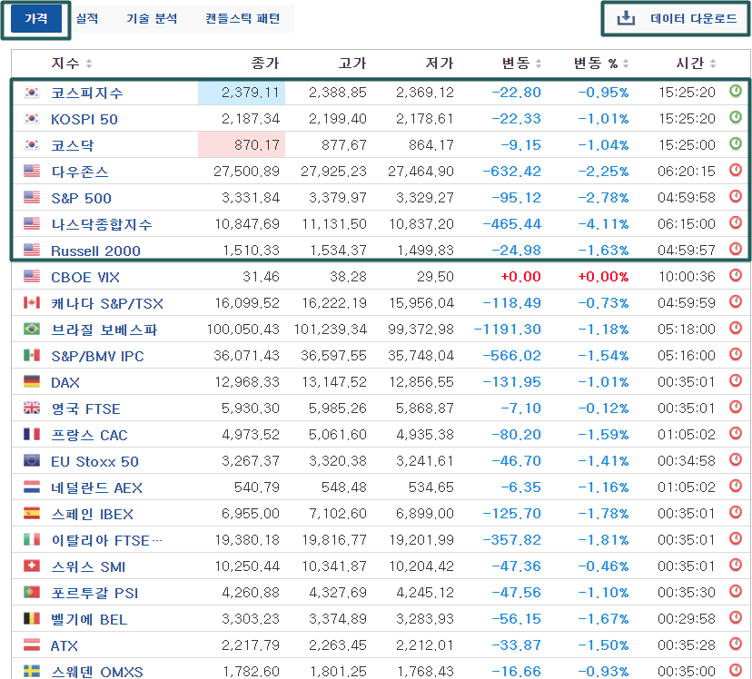The width and height of the screenshot is (752, 679).
Task: Click red clock icon in 스위스 SMI row
Action: click(x=736, y=565)
